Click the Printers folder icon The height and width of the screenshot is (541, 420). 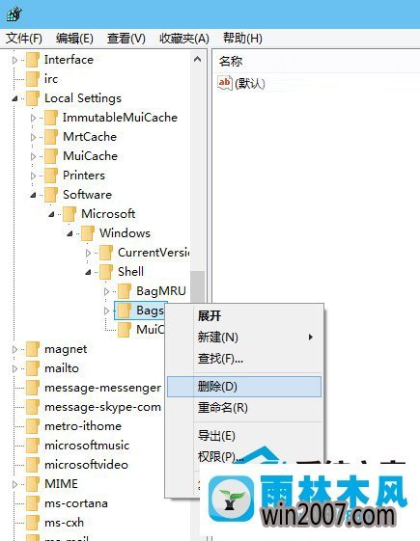tap(51, 176)
